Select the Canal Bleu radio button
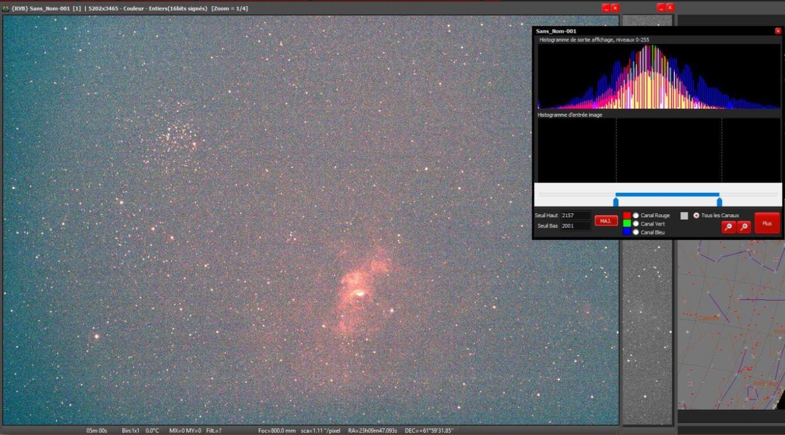785x435 pixels. [x=636, y=232]
